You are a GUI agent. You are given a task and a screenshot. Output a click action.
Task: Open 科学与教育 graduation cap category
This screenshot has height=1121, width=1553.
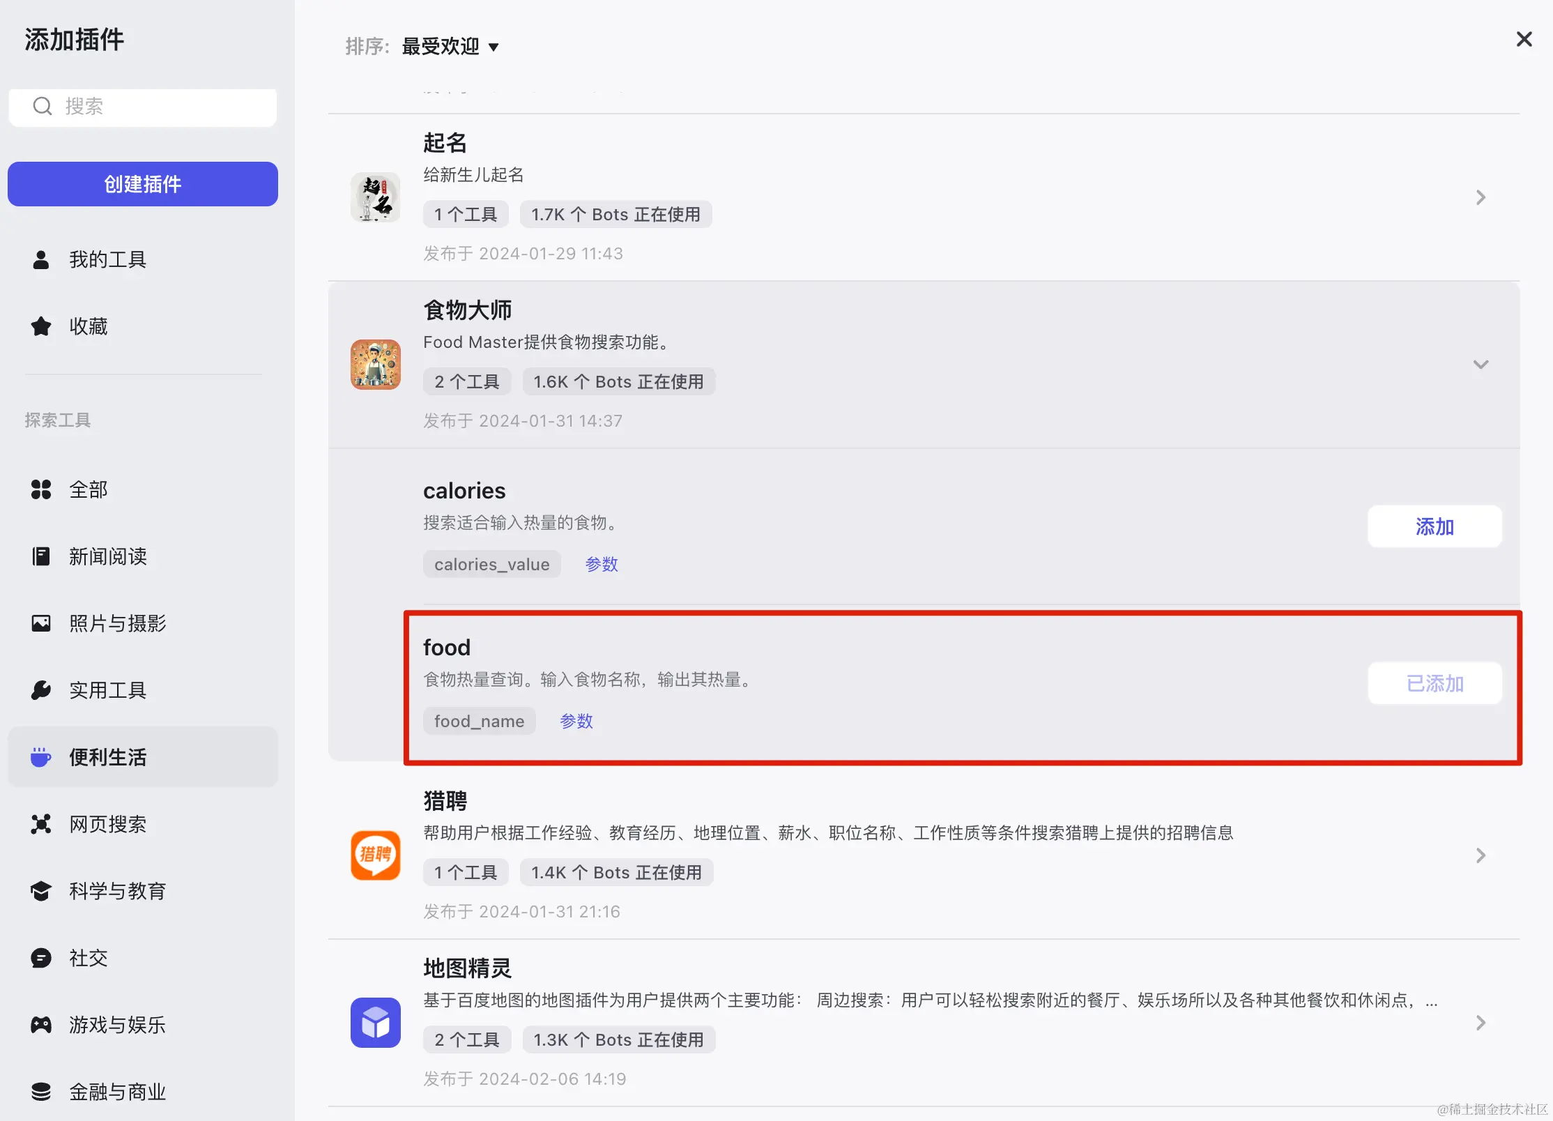tap(116, 891)
